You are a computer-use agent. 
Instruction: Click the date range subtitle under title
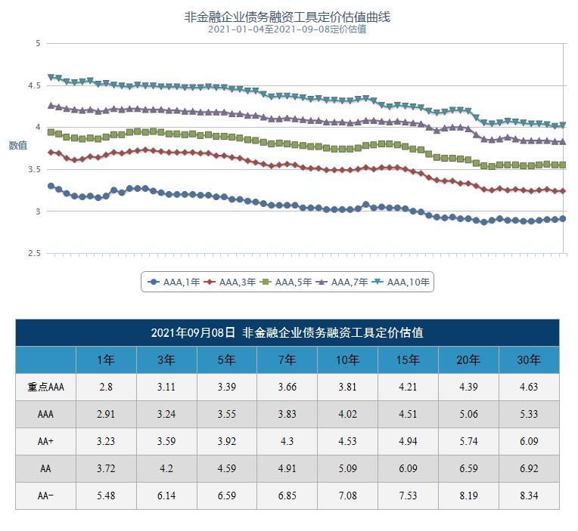[287, 29]
